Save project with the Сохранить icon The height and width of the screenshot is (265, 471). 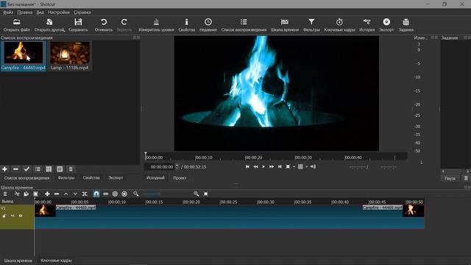click(x=78, y=25)
